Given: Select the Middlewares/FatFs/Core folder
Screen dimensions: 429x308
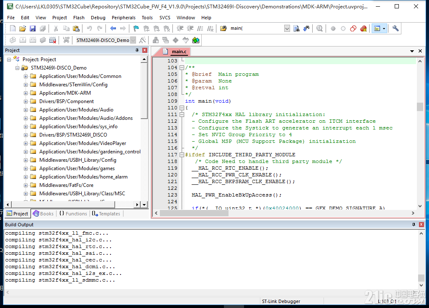Looking at the screenshot, I should click(66, 185).
